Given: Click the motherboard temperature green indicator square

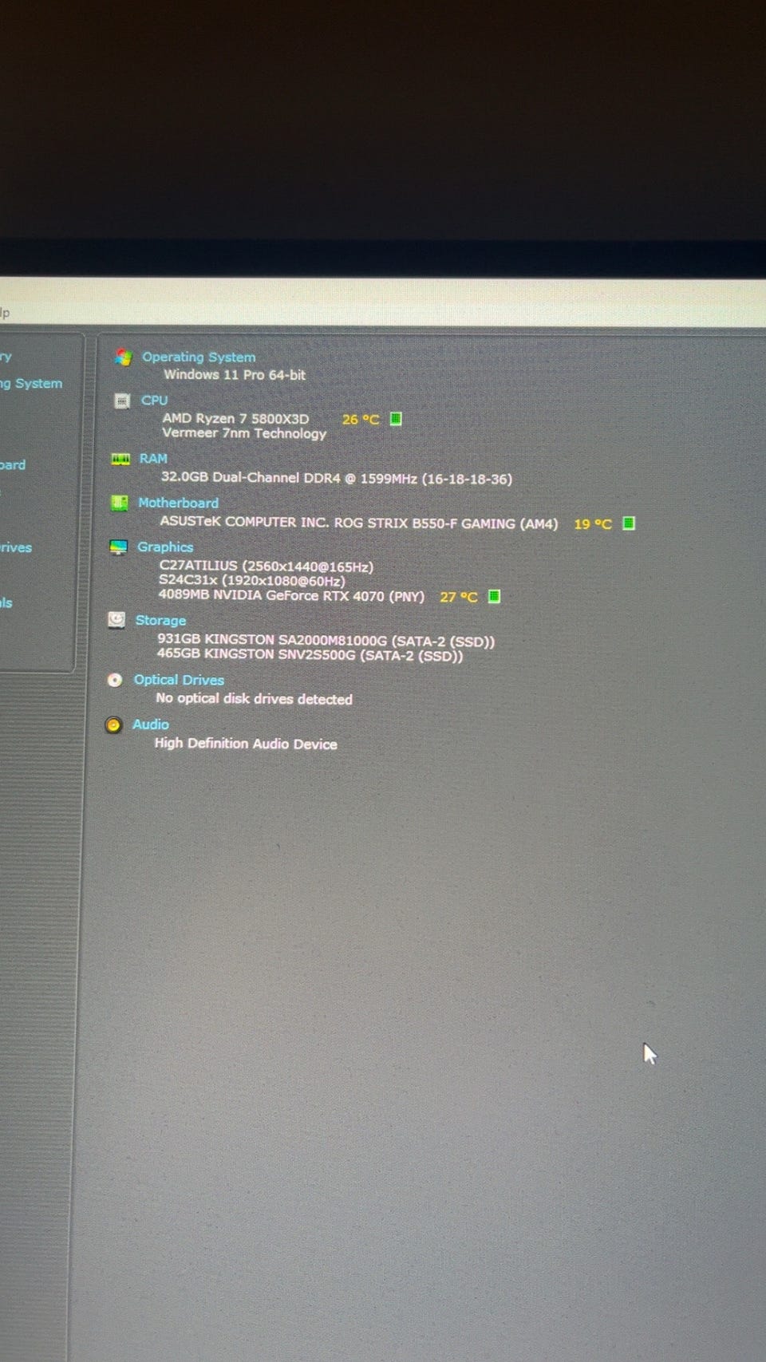Looking at the screenshot, I should coord(629,523).
